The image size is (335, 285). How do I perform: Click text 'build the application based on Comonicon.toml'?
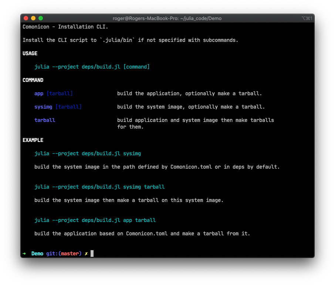coord(142,233)
